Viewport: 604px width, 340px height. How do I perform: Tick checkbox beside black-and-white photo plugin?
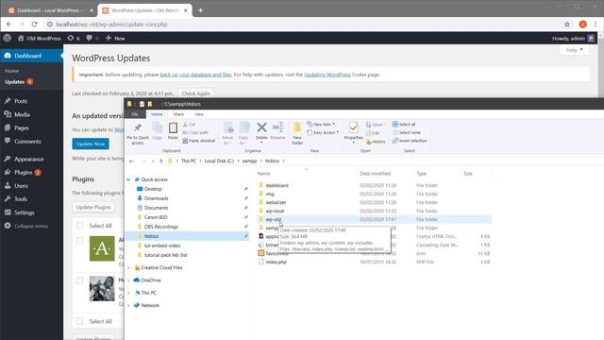[79, 280]
